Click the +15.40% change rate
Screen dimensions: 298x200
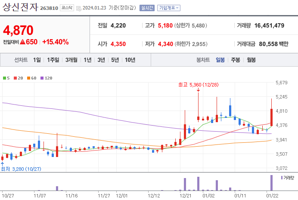pyautogui.click(x=55, y=42)
